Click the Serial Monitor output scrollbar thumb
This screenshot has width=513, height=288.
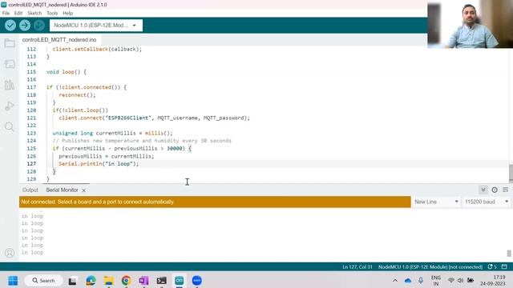[509, 253]
